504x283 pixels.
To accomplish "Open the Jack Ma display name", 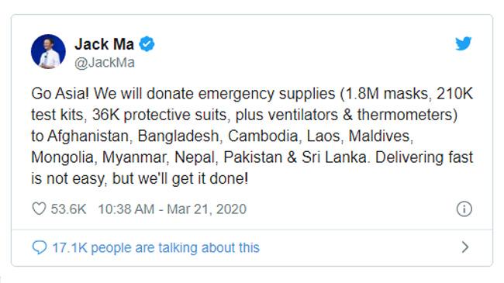I will pyautogui.click(x=105, y=44).
